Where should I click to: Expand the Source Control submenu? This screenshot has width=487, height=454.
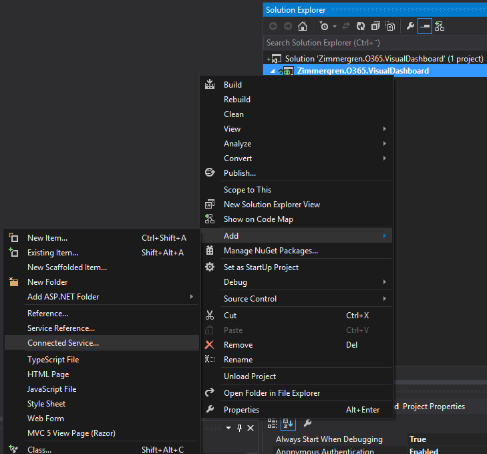pyautogui.click(x=297, y=299)
